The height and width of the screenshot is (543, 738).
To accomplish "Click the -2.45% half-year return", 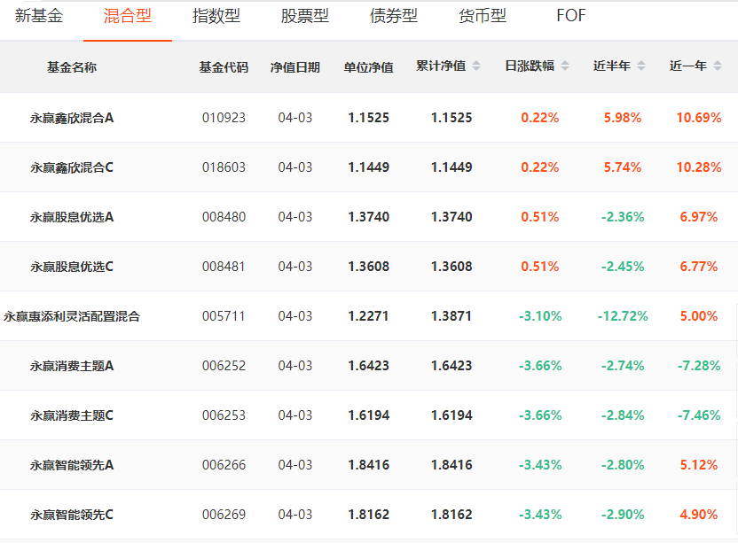I will click(623, 267).
